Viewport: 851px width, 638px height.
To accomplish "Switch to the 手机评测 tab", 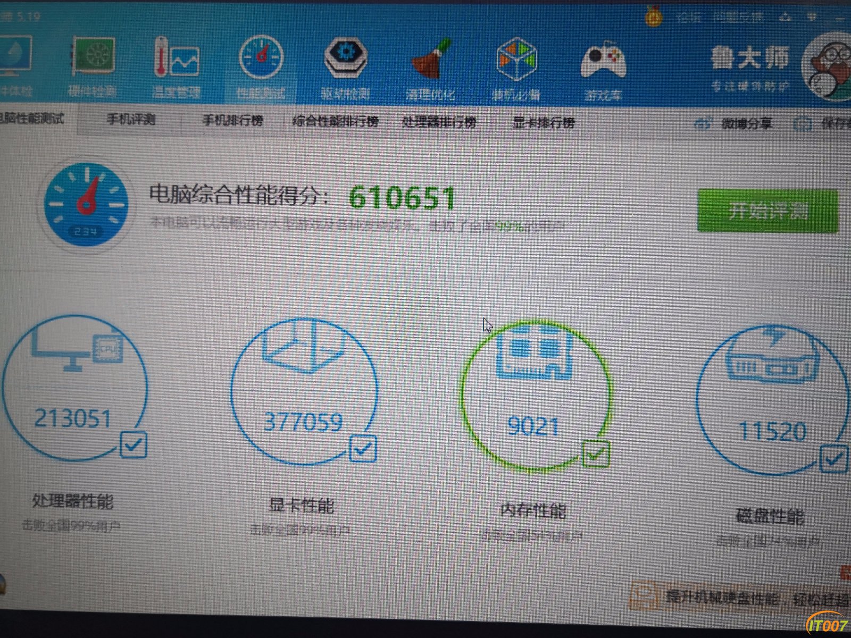I will click(131, 120).
